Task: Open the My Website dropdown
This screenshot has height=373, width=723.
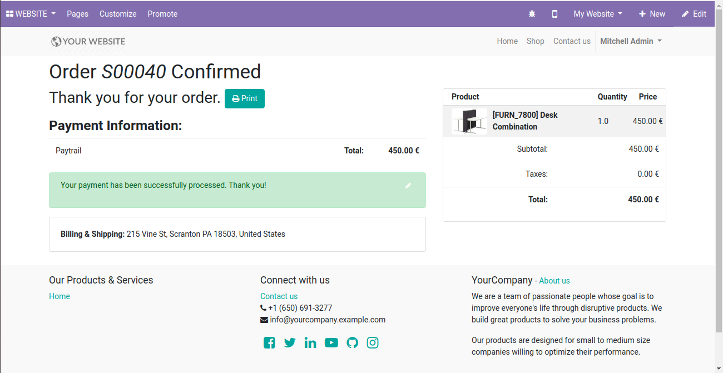Action: point(598,14)
